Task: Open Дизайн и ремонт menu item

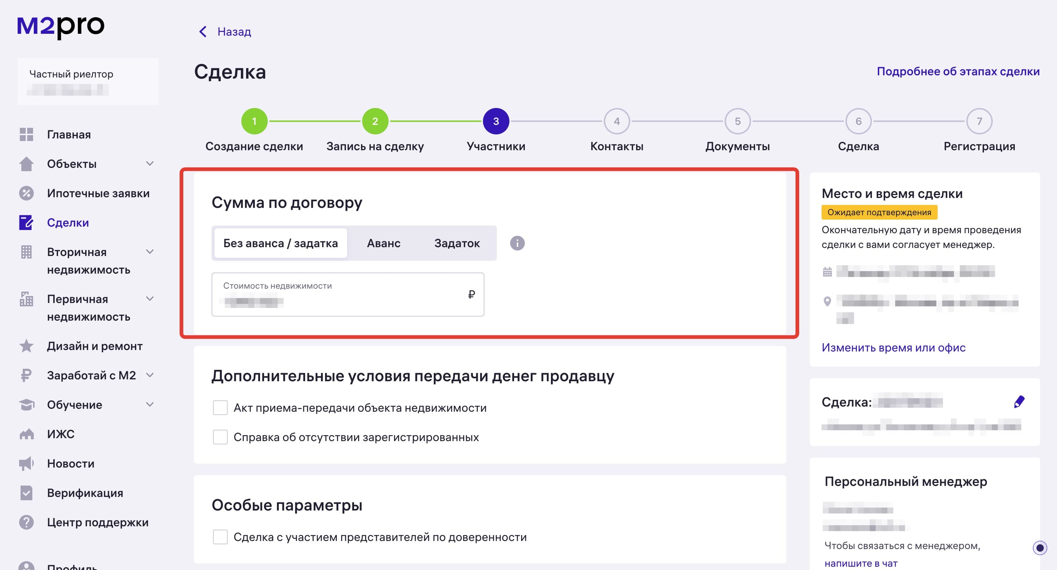Action: click(x=95, y=346)
